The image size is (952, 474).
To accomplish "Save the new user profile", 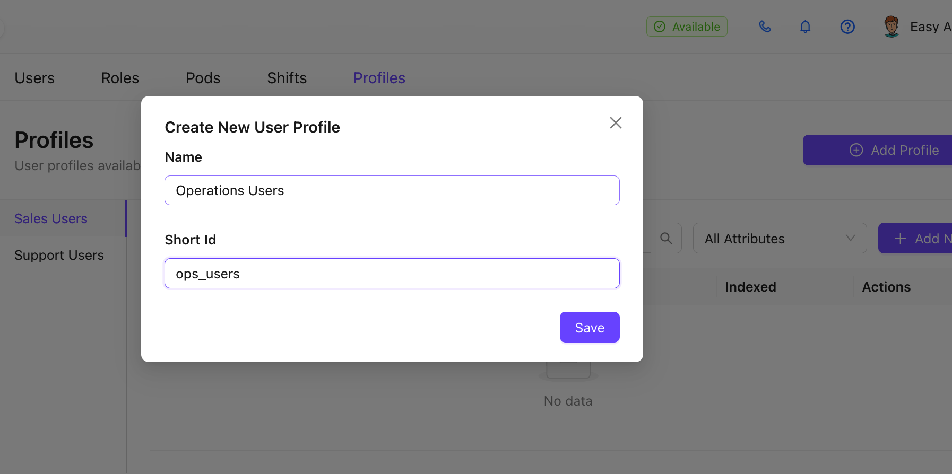I will pos(590,328).
